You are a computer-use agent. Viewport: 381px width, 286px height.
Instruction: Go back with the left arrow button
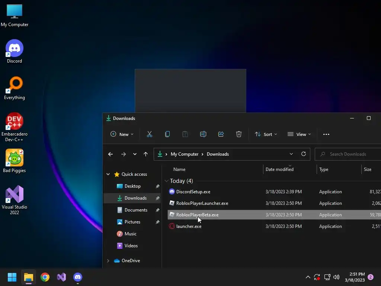point(111,154)
